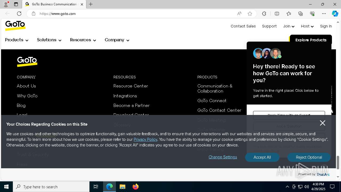Reload the current page

coord(19,14)
